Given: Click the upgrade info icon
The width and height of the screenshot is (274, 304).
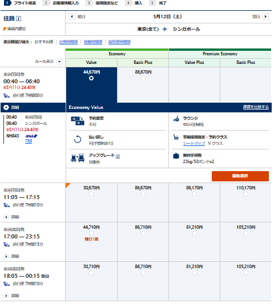Looking at the screenshot, I should (118, 156).
